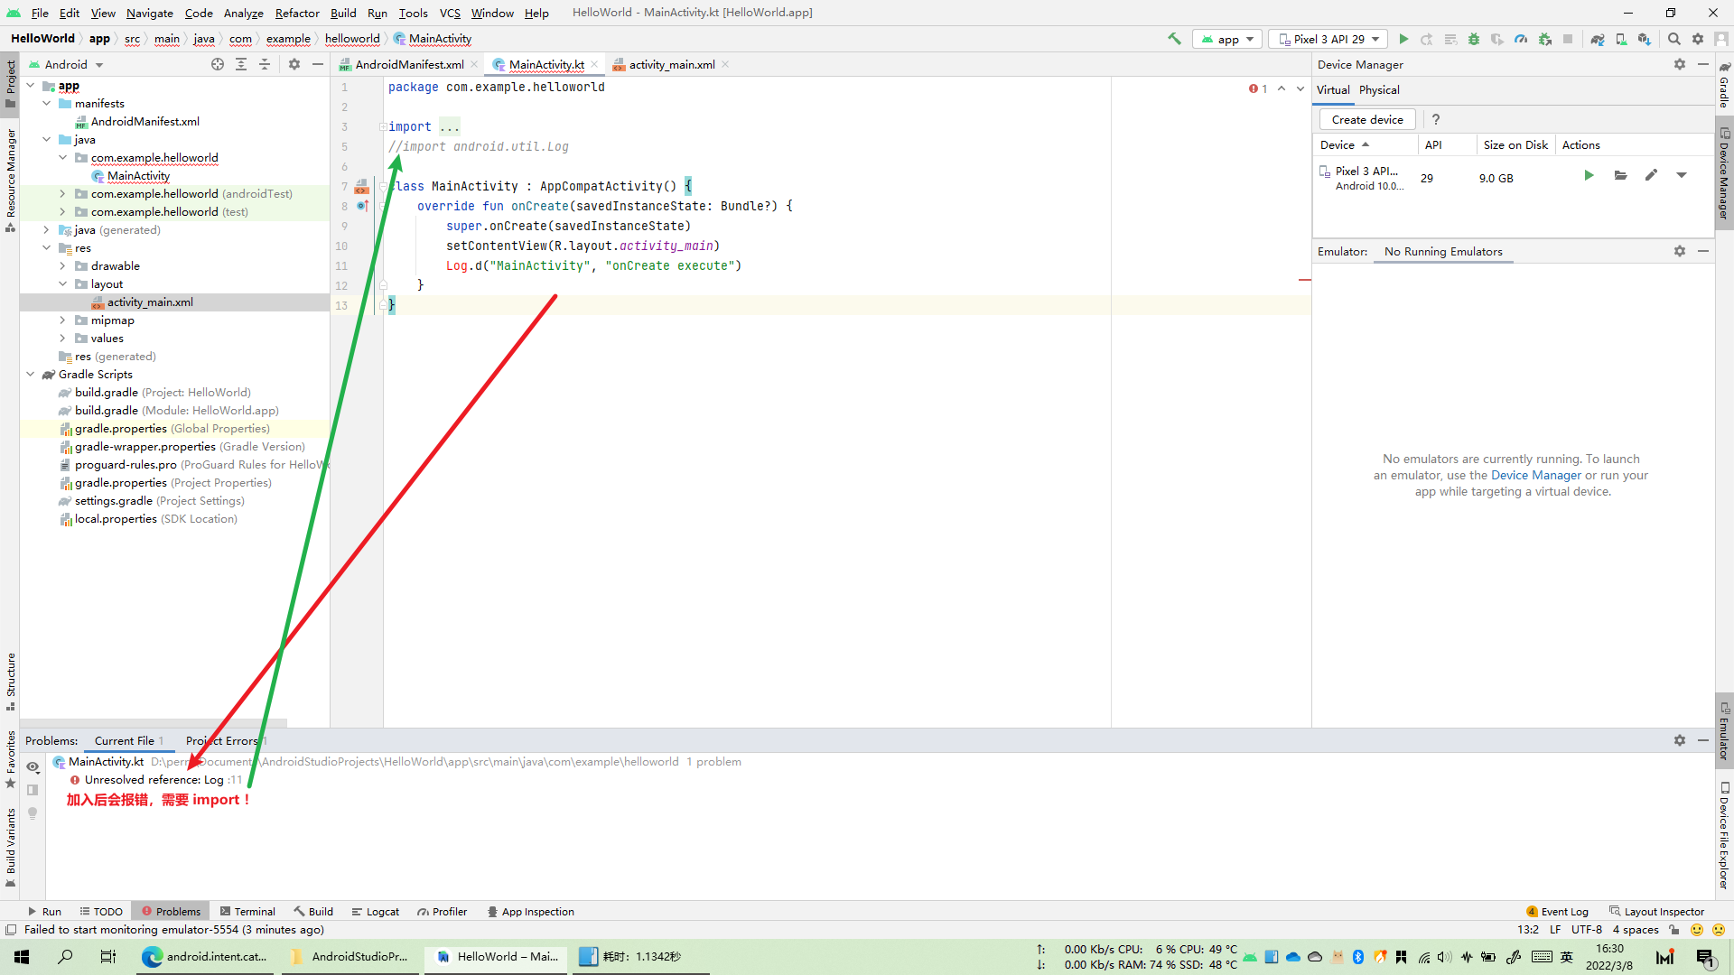Toggle Problems view options eye icon

click(x=33, y=767)
